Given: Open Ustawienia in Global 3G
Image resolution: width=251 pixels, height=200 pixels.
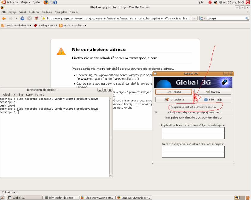Looking at the screenshot, I should tap(174, 99).
